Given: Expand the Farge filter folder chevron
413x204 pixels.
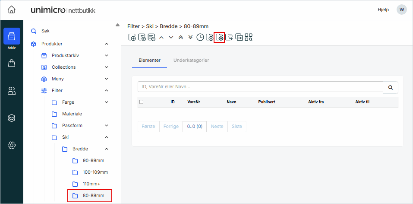Looking at the screenshot, I should [106, 102].
